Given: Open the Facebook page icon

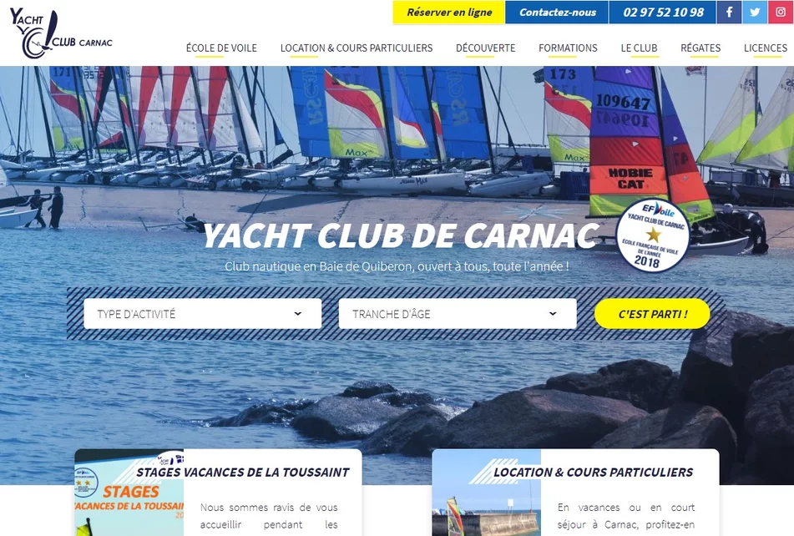Looking at the screenshot, I should coord(729,13).
